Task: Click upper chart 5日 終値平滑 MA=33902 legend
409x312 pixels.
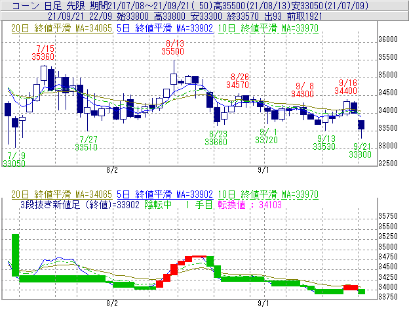Action: [x=165, y=28]
